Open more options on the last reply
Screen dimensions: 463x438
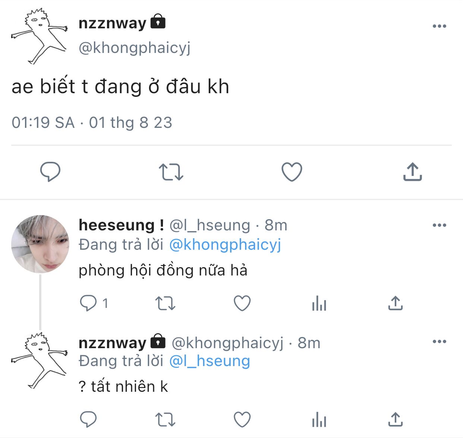pos(440,341)
